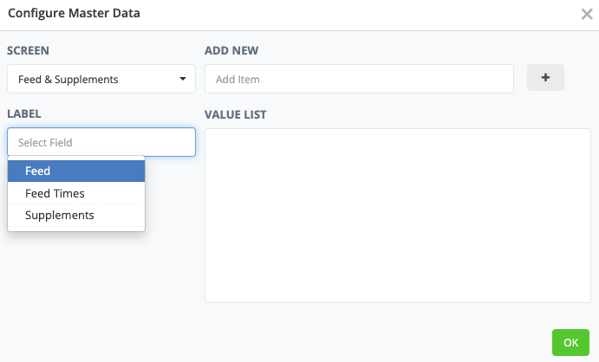Click the LABEL heading text
This screenshot has height=362, width=599.
point(24,113)
